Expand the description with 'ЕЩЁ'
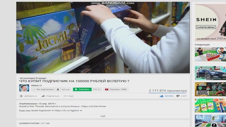 point(103,116)
